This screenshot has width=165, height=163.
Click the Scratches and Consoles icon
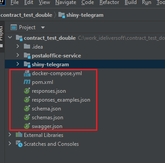19,144
